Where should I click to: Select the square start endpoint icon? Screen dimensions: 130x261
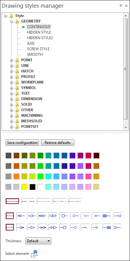coord(64,216)
